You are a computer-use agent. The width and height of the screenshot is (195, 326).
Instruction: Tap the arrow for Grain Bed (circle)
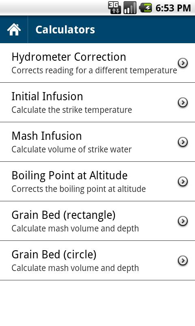coord(183,260)
